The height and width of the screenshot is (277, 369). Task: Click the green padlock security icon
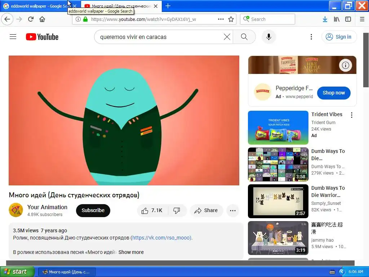click(85, 19)
